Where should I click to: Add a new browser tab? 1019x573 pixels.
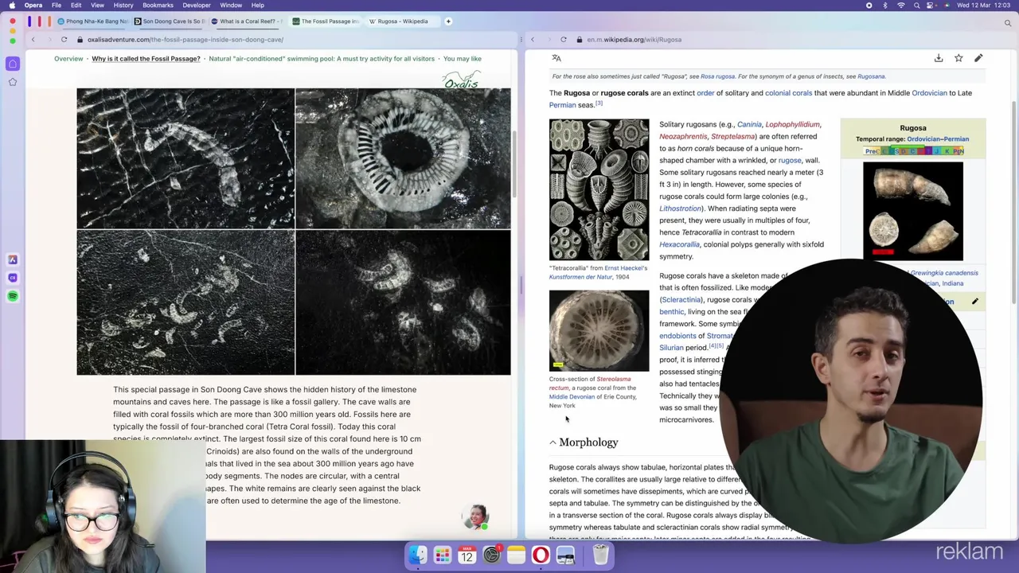[448, 21]
